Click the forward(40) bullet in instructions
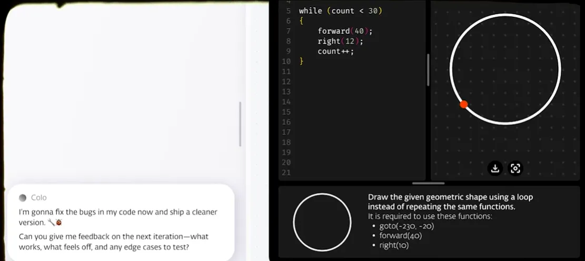This screenshot has height=261, width=585. click(400, 236)
